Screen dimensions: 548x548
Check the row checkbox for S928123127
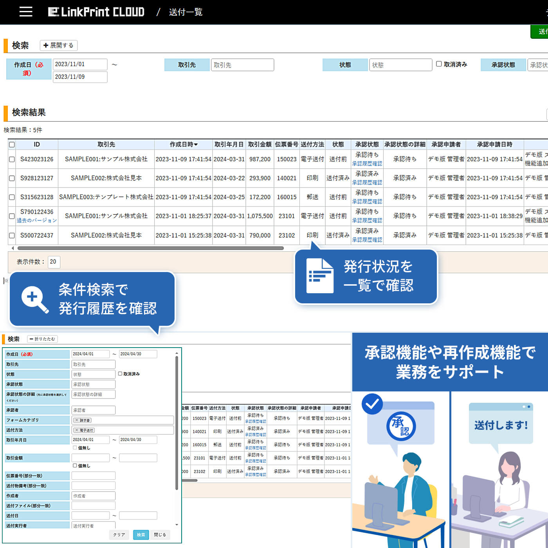coord(12,178)
